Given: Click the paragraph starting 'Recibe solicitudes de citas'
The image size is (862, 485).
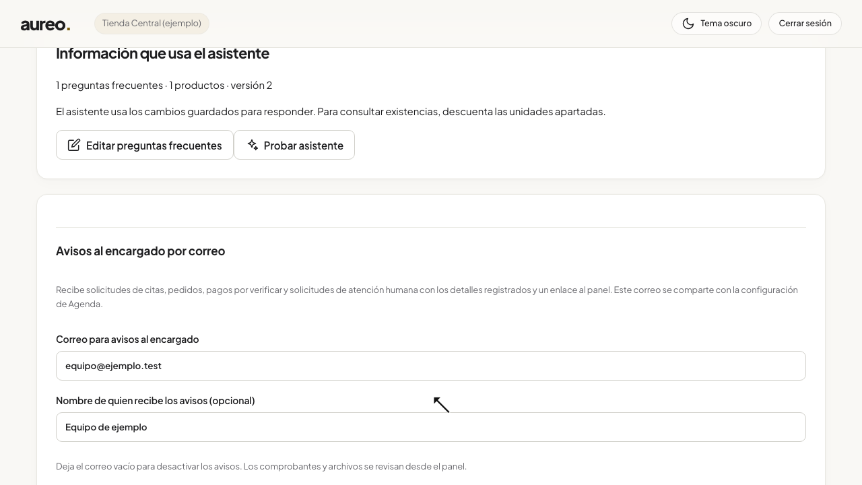Looking at the screenshot, I should 427,297.
